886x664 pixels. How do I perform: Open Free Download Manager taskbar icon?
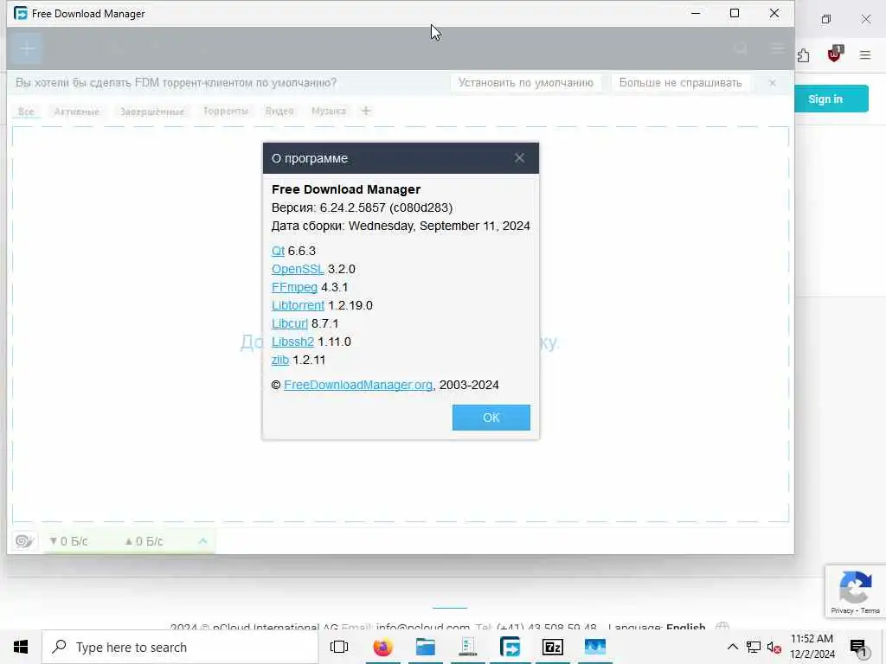click(x=510, y=647)
